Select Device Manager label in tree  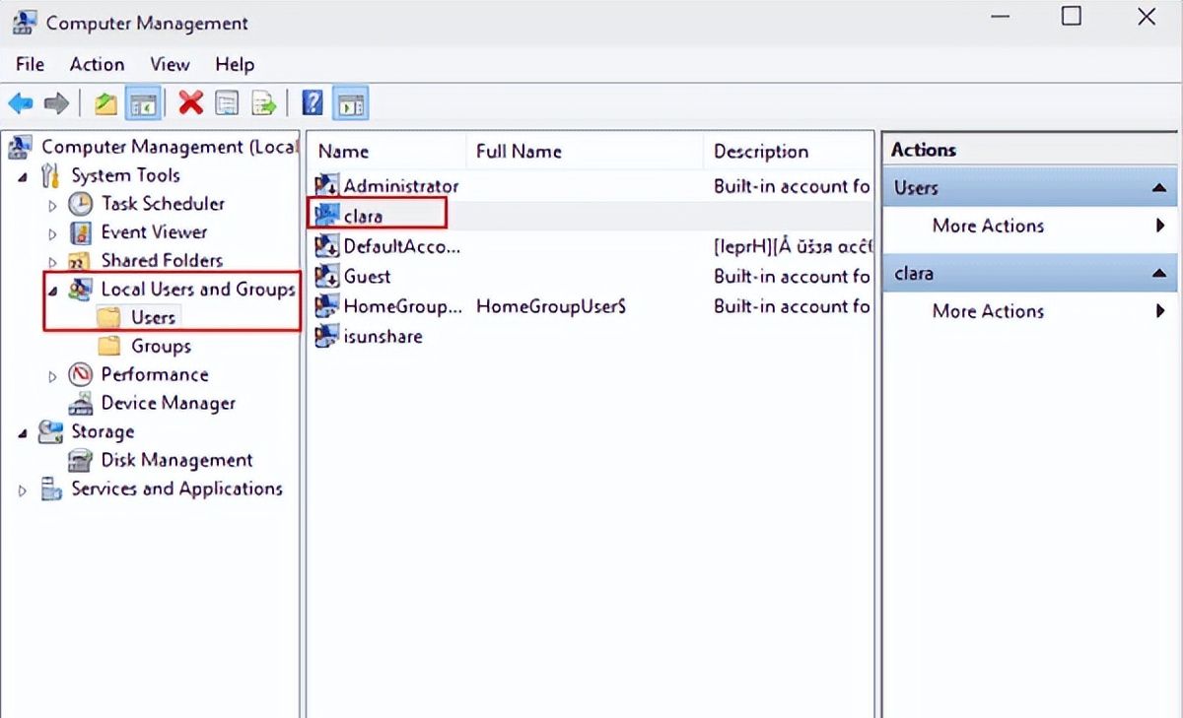169,404
